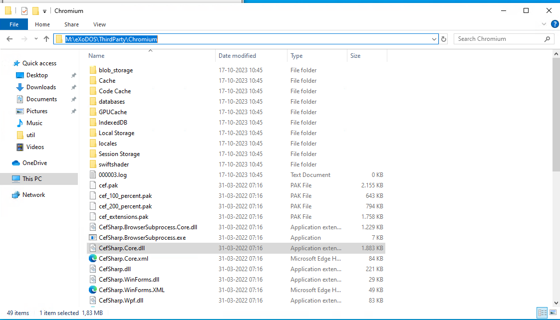Screen dimensions: 560x320
Task: Open the Help question mark icon
Action: pyautogui.click(x=555, y=24)
